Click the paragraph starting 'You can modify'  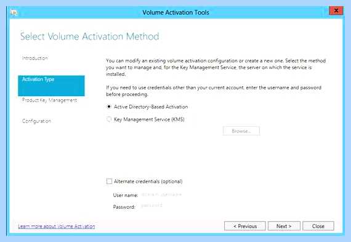point(216,67)
